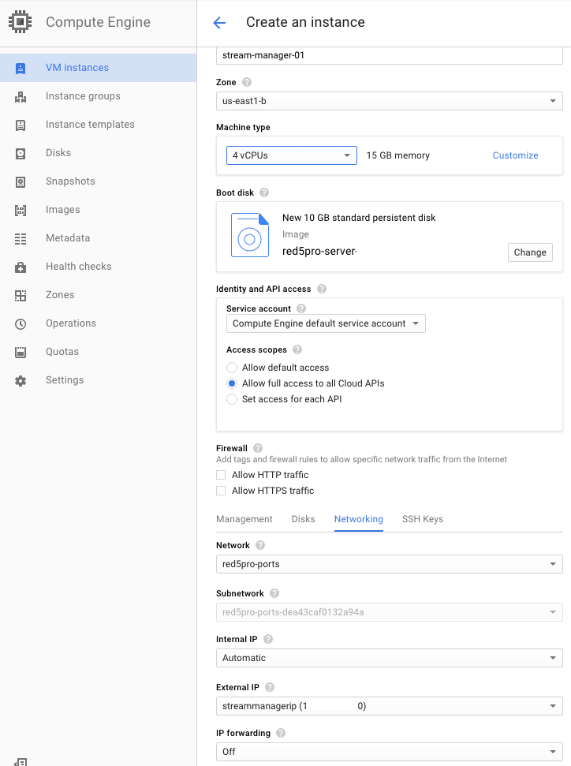Image resolution: width=571 pixels, height=766 pixels.
Task: Click the help icon next to Zone
Action: pyautogui.click(x=247, y=82)
